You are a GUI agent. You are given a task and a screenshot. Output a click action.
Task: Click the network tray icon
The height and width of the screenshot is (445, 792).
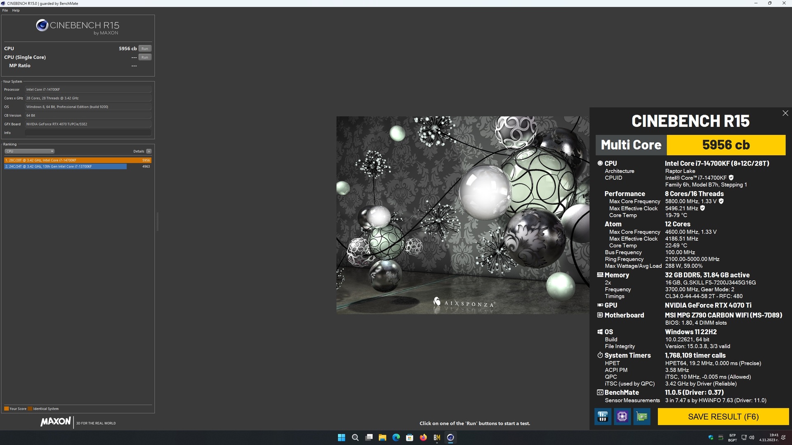click(x=744, y=438)
